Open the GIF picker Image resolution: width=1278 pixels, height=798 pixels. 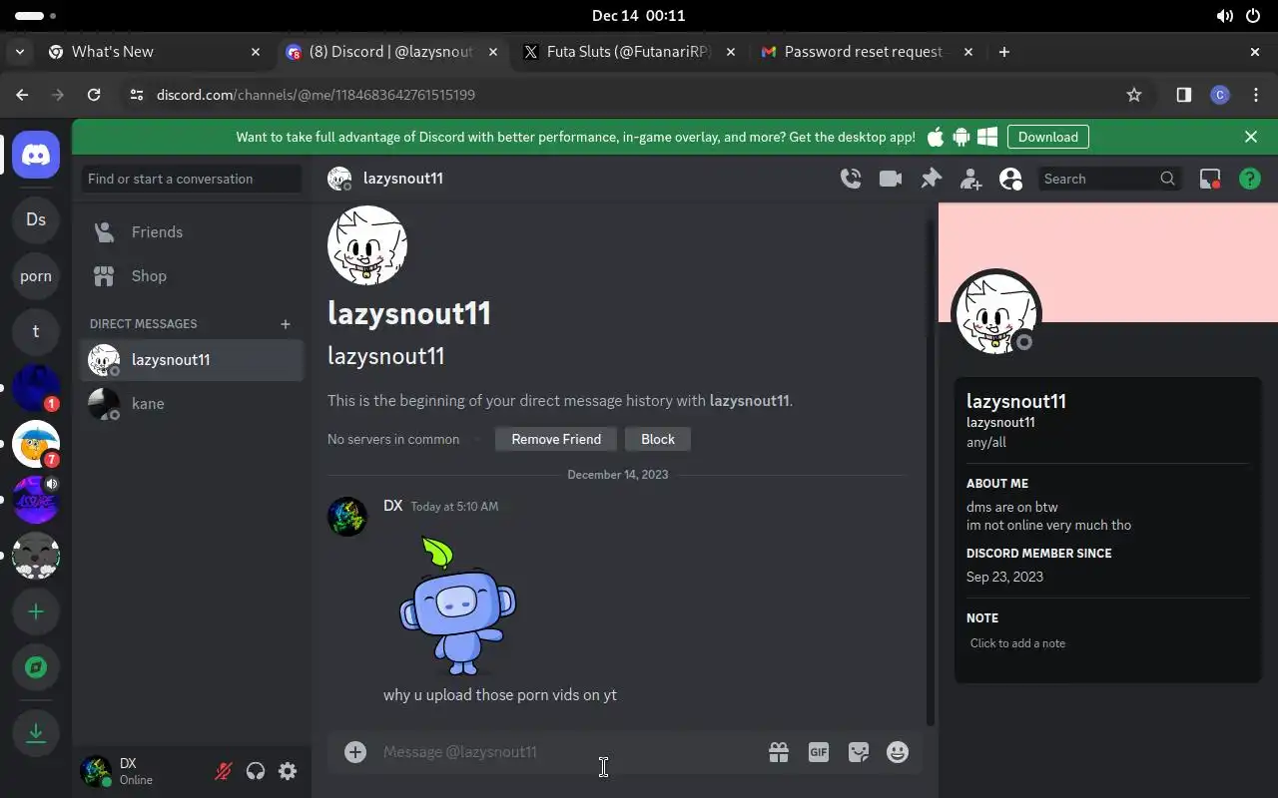coord(819,752)
